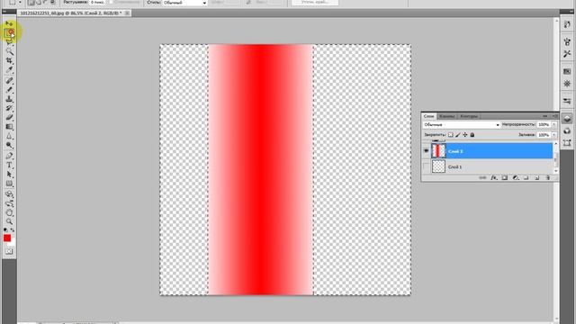The height and width of the screenshot is (324, 576).
Task: Click link layers icon
Action: coord(482,178)
